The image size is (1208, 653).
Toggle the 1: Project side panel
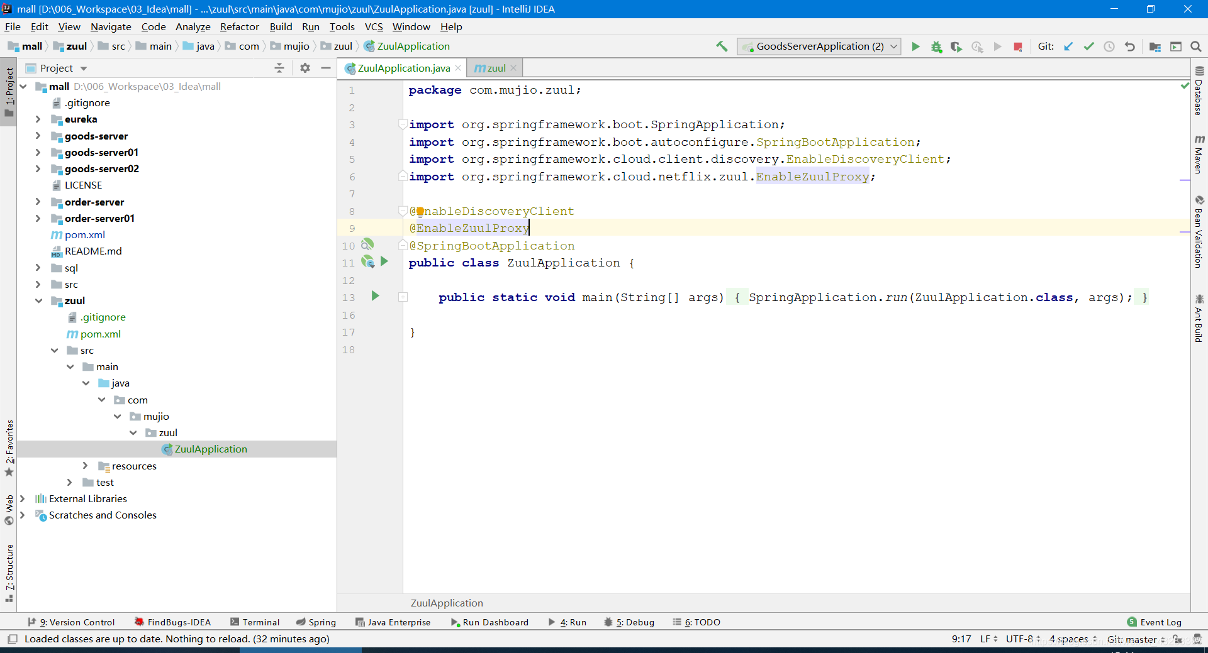click(x=9, y=92)
